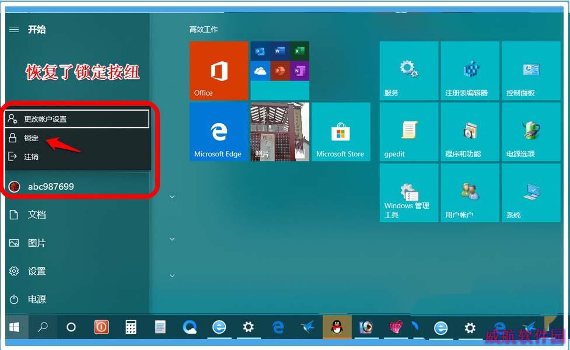The width and height of the screenshot is (570, 350).
Task: Open the Office tile
Action: [x=219, y=71]
